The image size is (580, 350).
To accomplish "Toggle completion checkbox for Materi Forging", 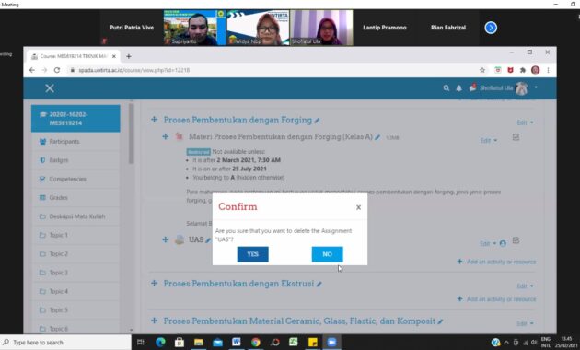I will [516, 137].
